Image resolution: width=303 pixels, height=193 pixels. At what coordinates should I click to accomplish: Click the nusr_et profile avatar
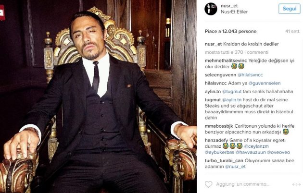(211, 9)
